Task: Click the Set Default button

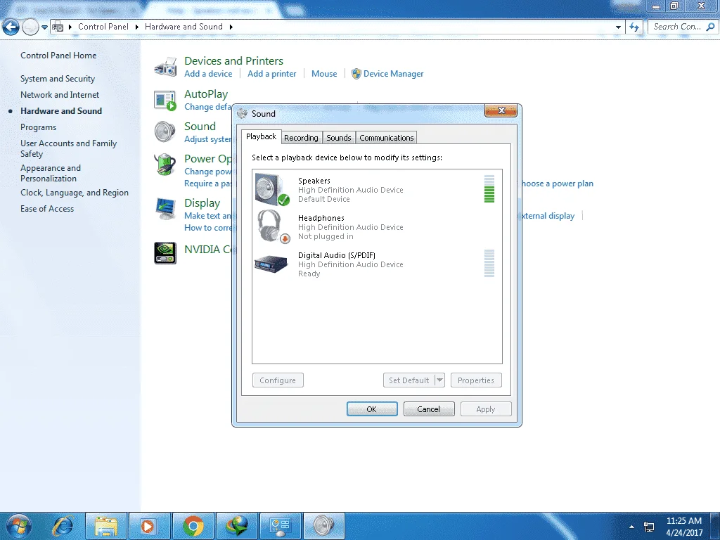Action: click(409, 380)
